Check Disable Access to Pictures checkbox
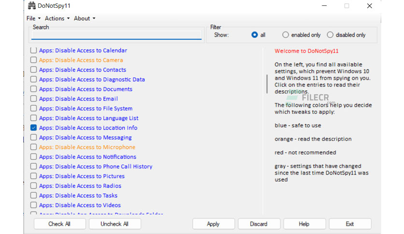This screenshot has height=234, width=404. [x=33, y=176]
